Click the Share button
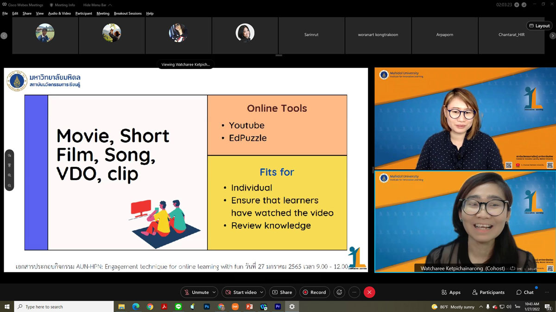 [282, 292]
